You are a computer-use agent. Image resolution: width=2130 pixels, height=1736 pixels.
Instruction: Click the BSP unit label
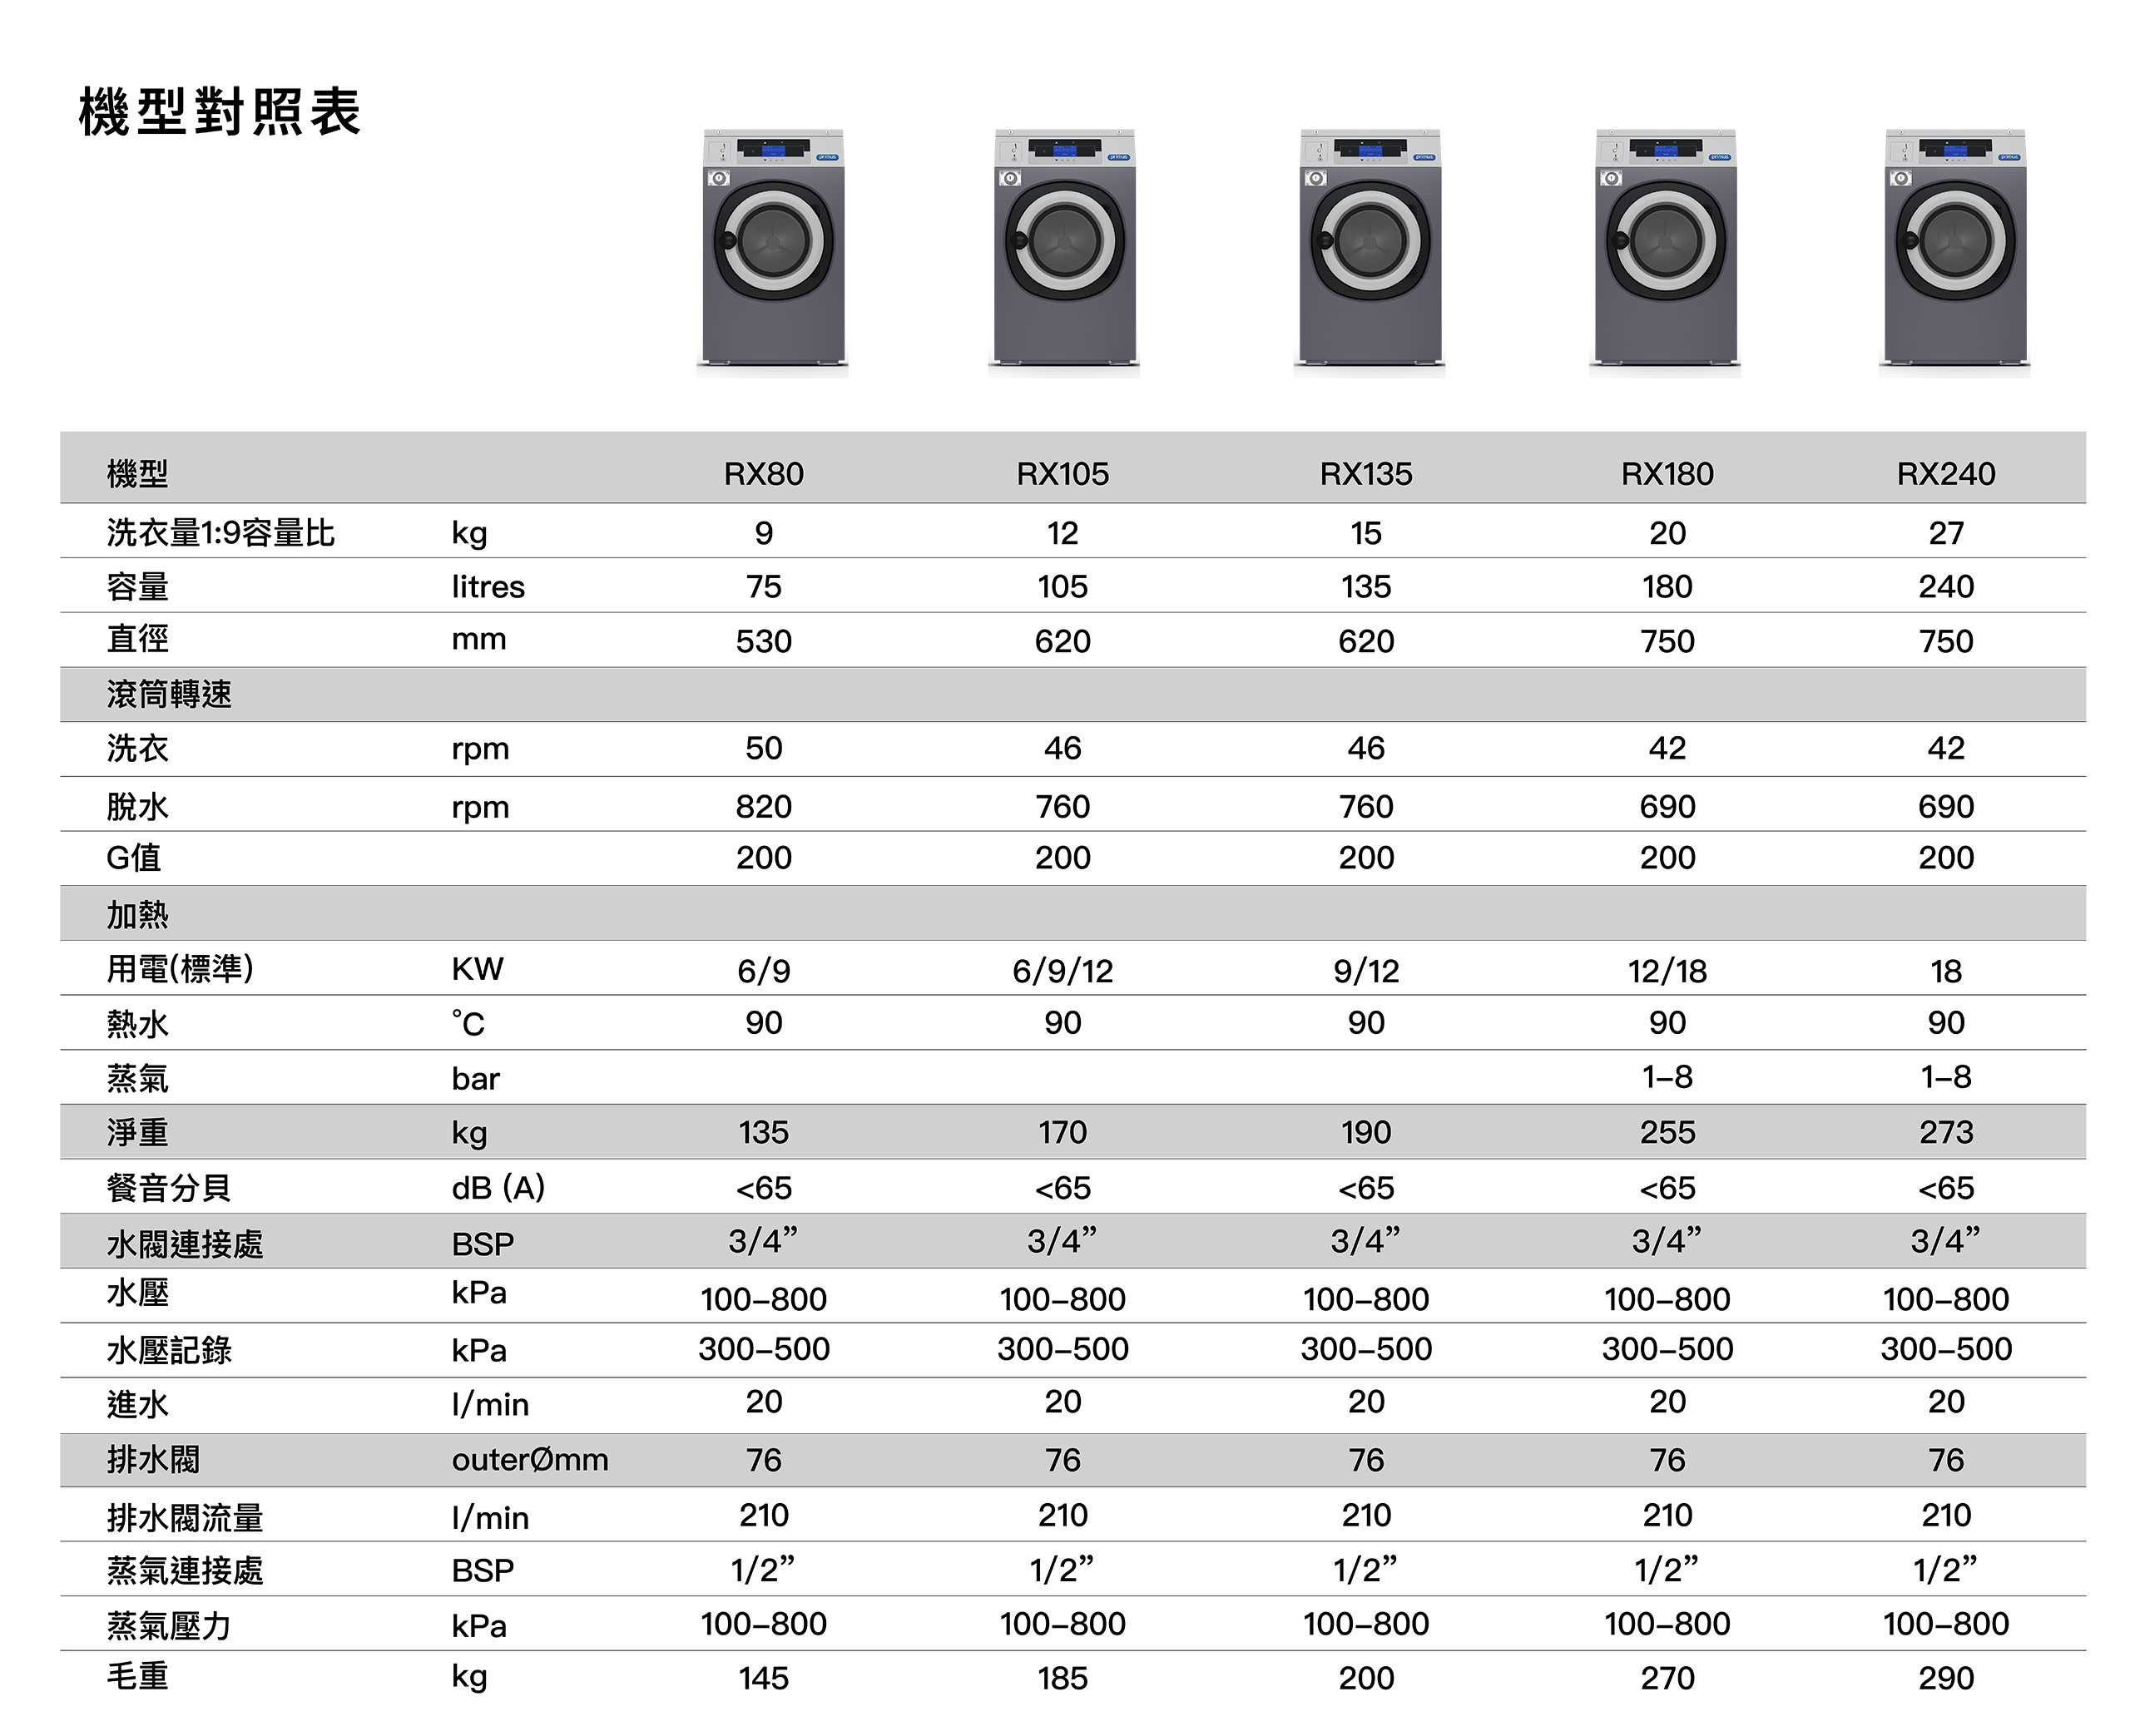tap(482, 1244)
